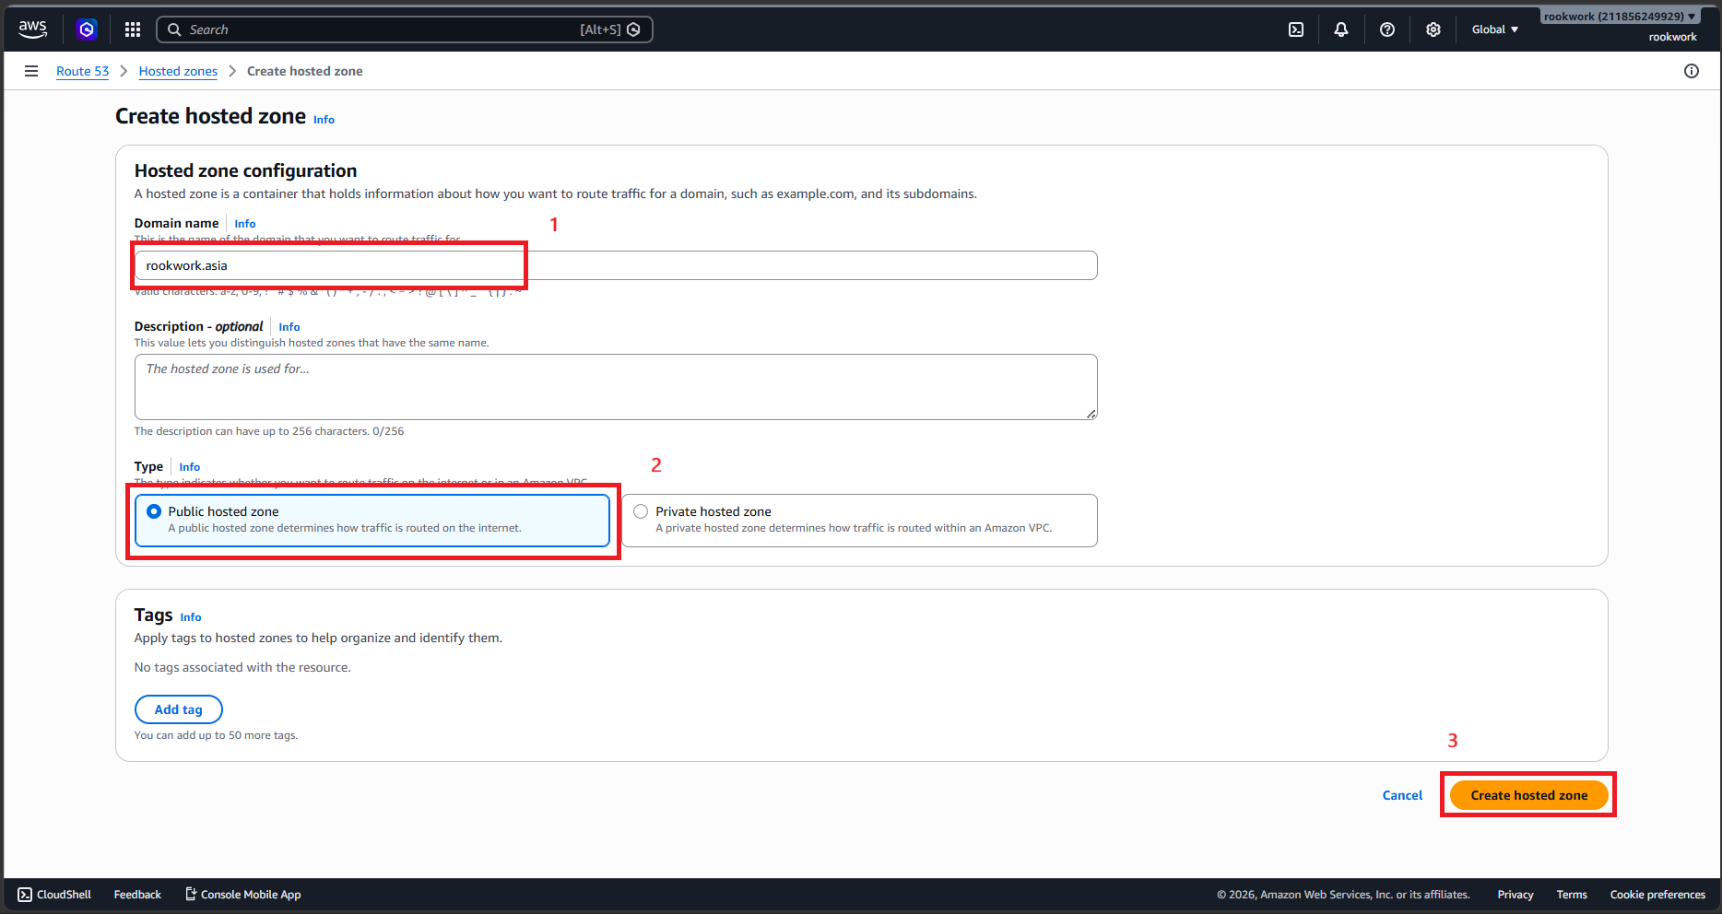
Task: Open the AWS logo home link
Action: 32,29
